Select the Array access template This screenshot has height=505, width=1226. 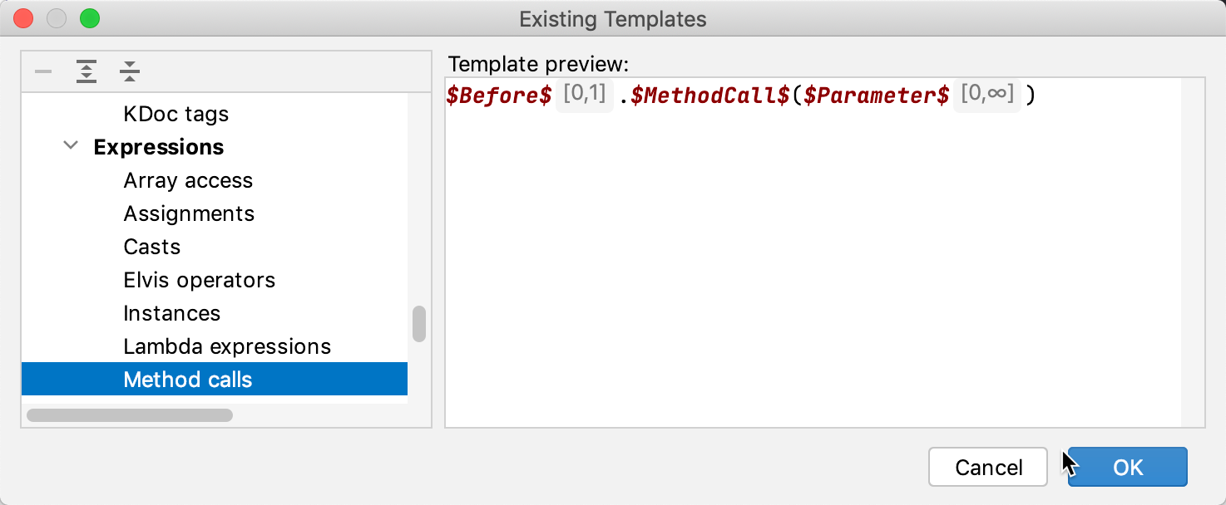click(x=188, y=179)
